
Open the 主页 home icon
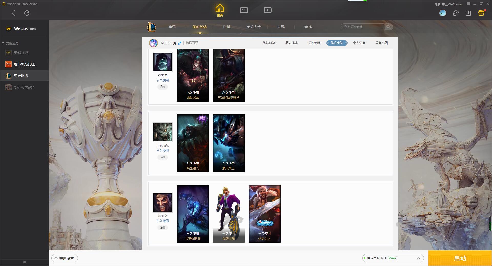point(220,10)
